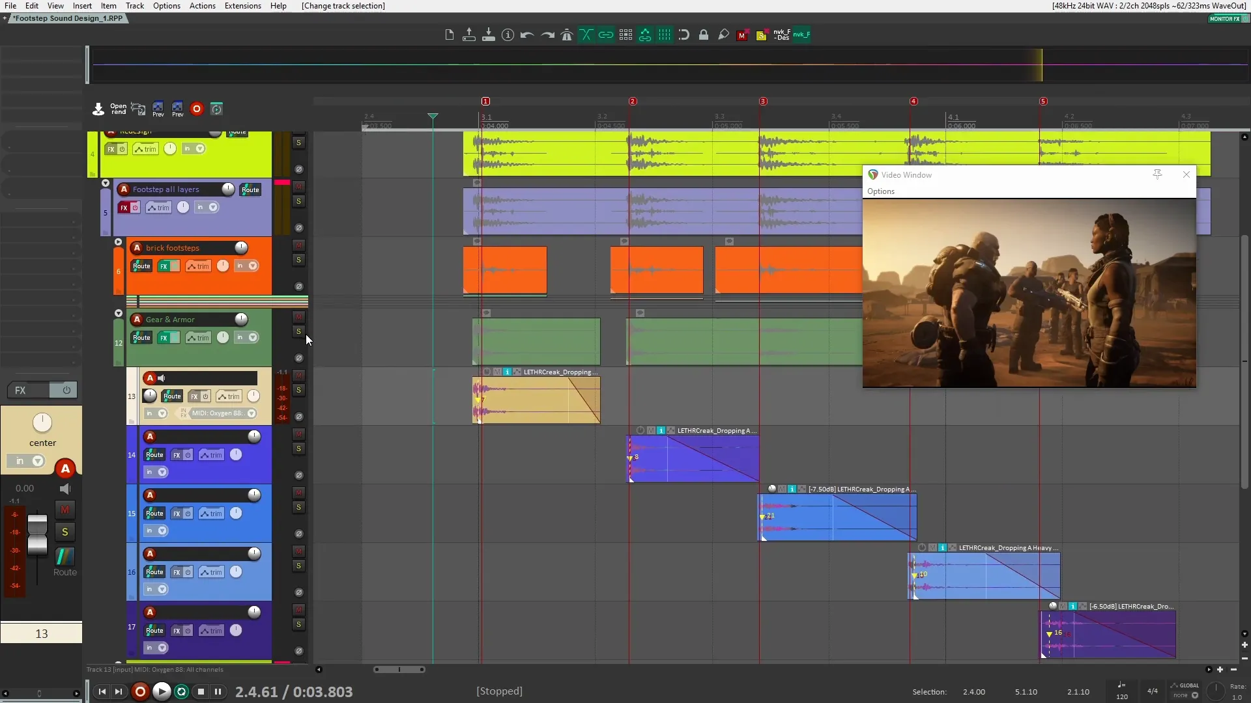
Task: Open input dropdown on Gear & Armor track
Action: click(253, 337)
